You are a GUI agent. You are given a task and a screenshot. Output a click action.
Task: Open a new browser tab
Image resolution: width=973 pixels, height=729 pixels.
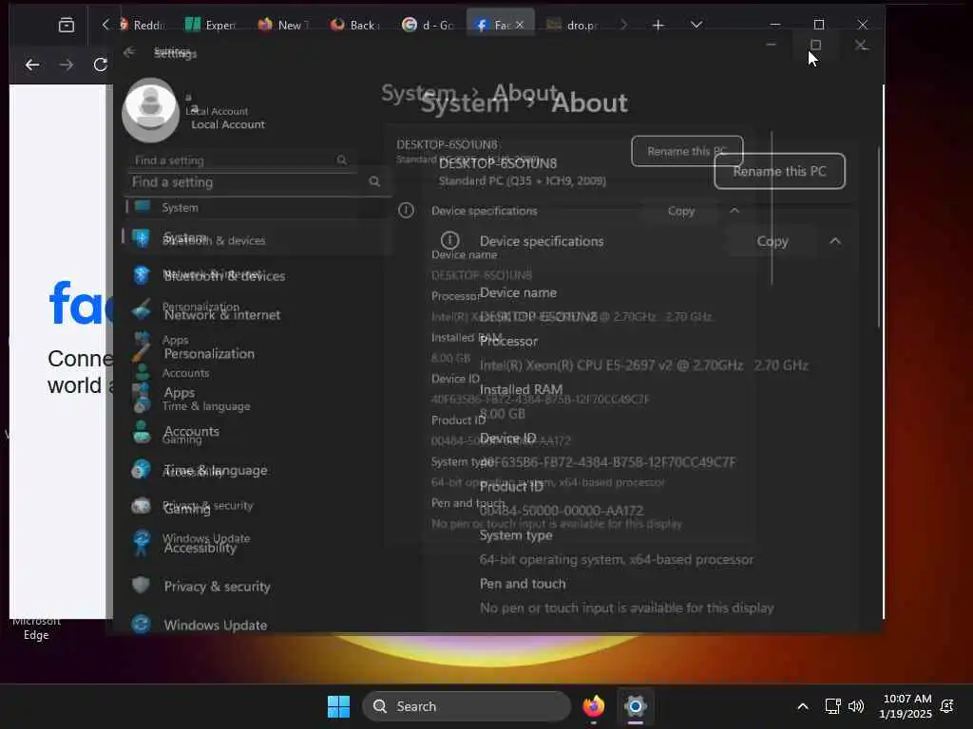(x=658, y=25)
